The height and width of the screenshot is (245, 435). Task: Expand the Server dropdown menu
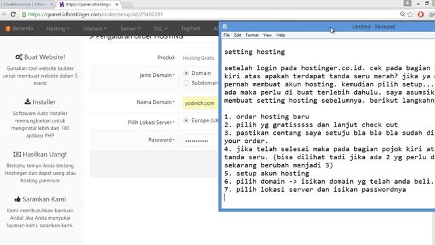tap(130, 29)
